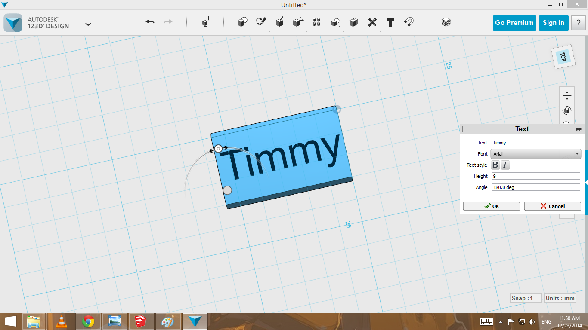The height and width of the screenshot is (330, 588).
Task: Open the Construct tool menu
Action: [280, 22]
